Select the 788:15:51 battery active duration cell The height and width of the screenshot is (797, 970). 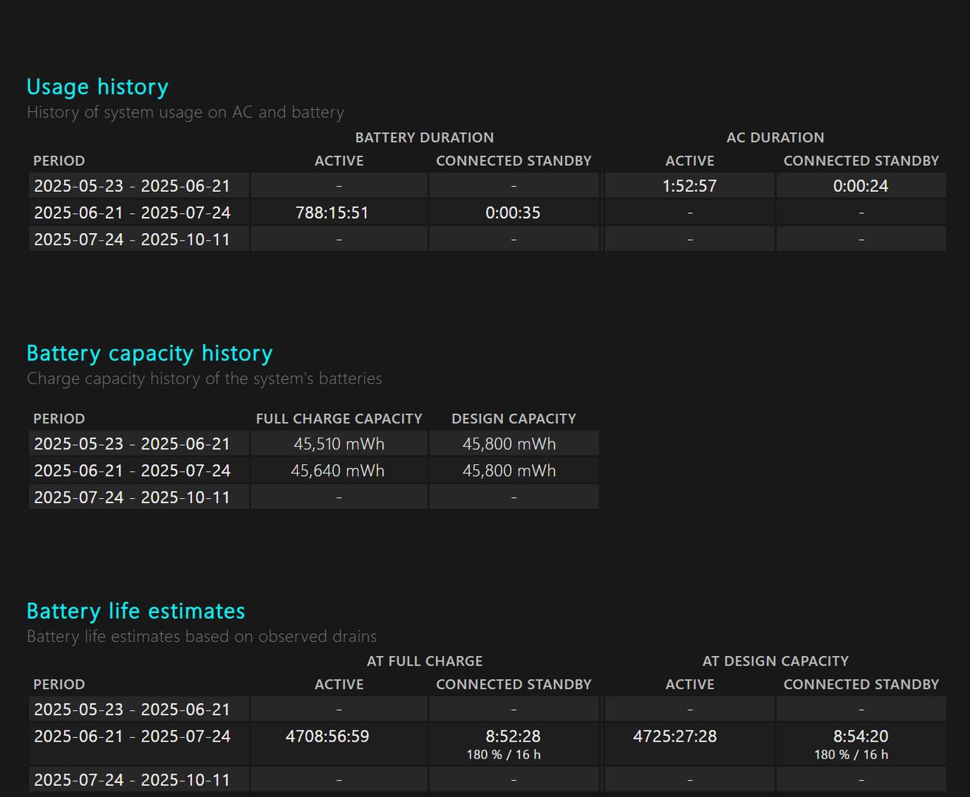click(332, 213)
